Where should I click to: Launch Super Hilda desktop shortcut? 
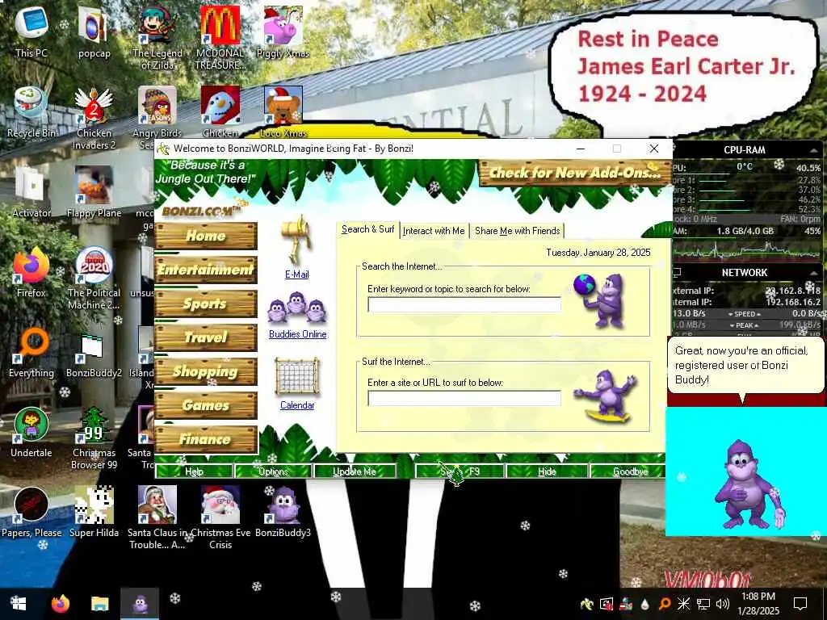coord(94,513)
